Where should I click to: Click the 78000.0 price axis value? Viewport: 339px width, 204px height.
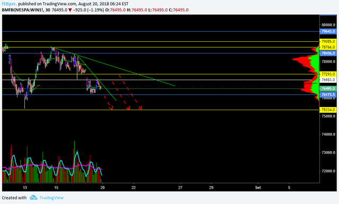328,61
